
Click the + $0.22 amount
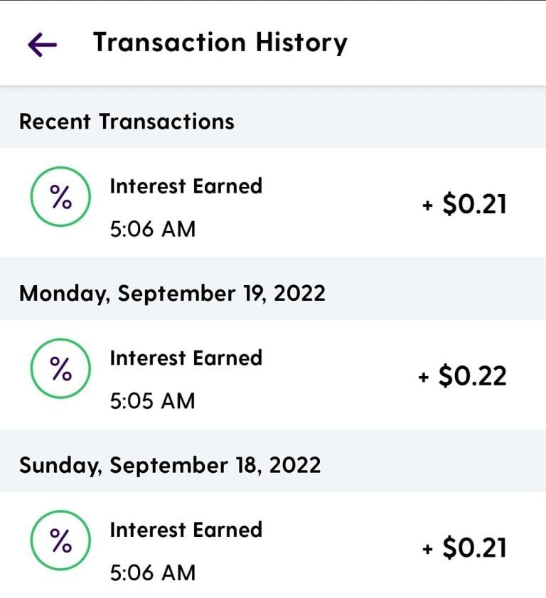(462, 375)
